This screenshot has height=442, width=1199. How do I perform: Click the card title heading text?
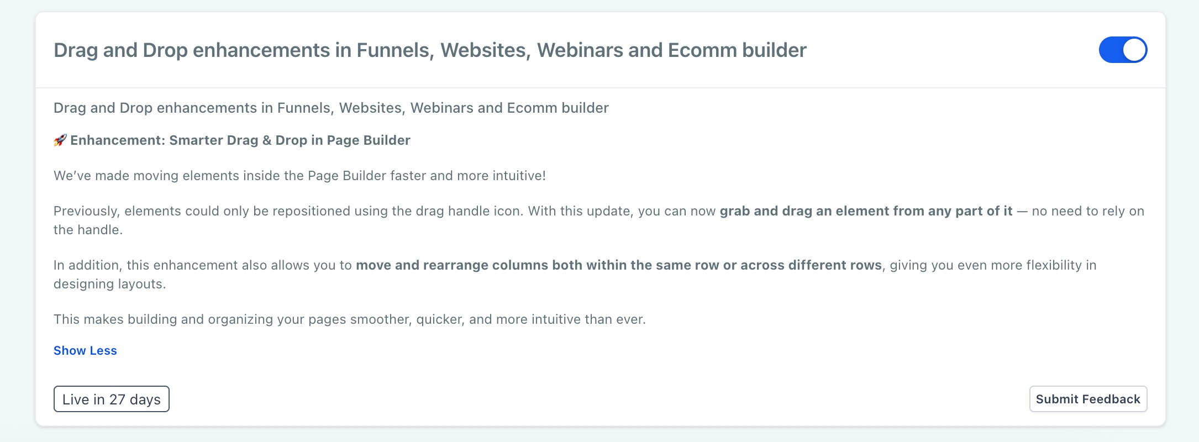pyautogui.click(x=430, y=50)
